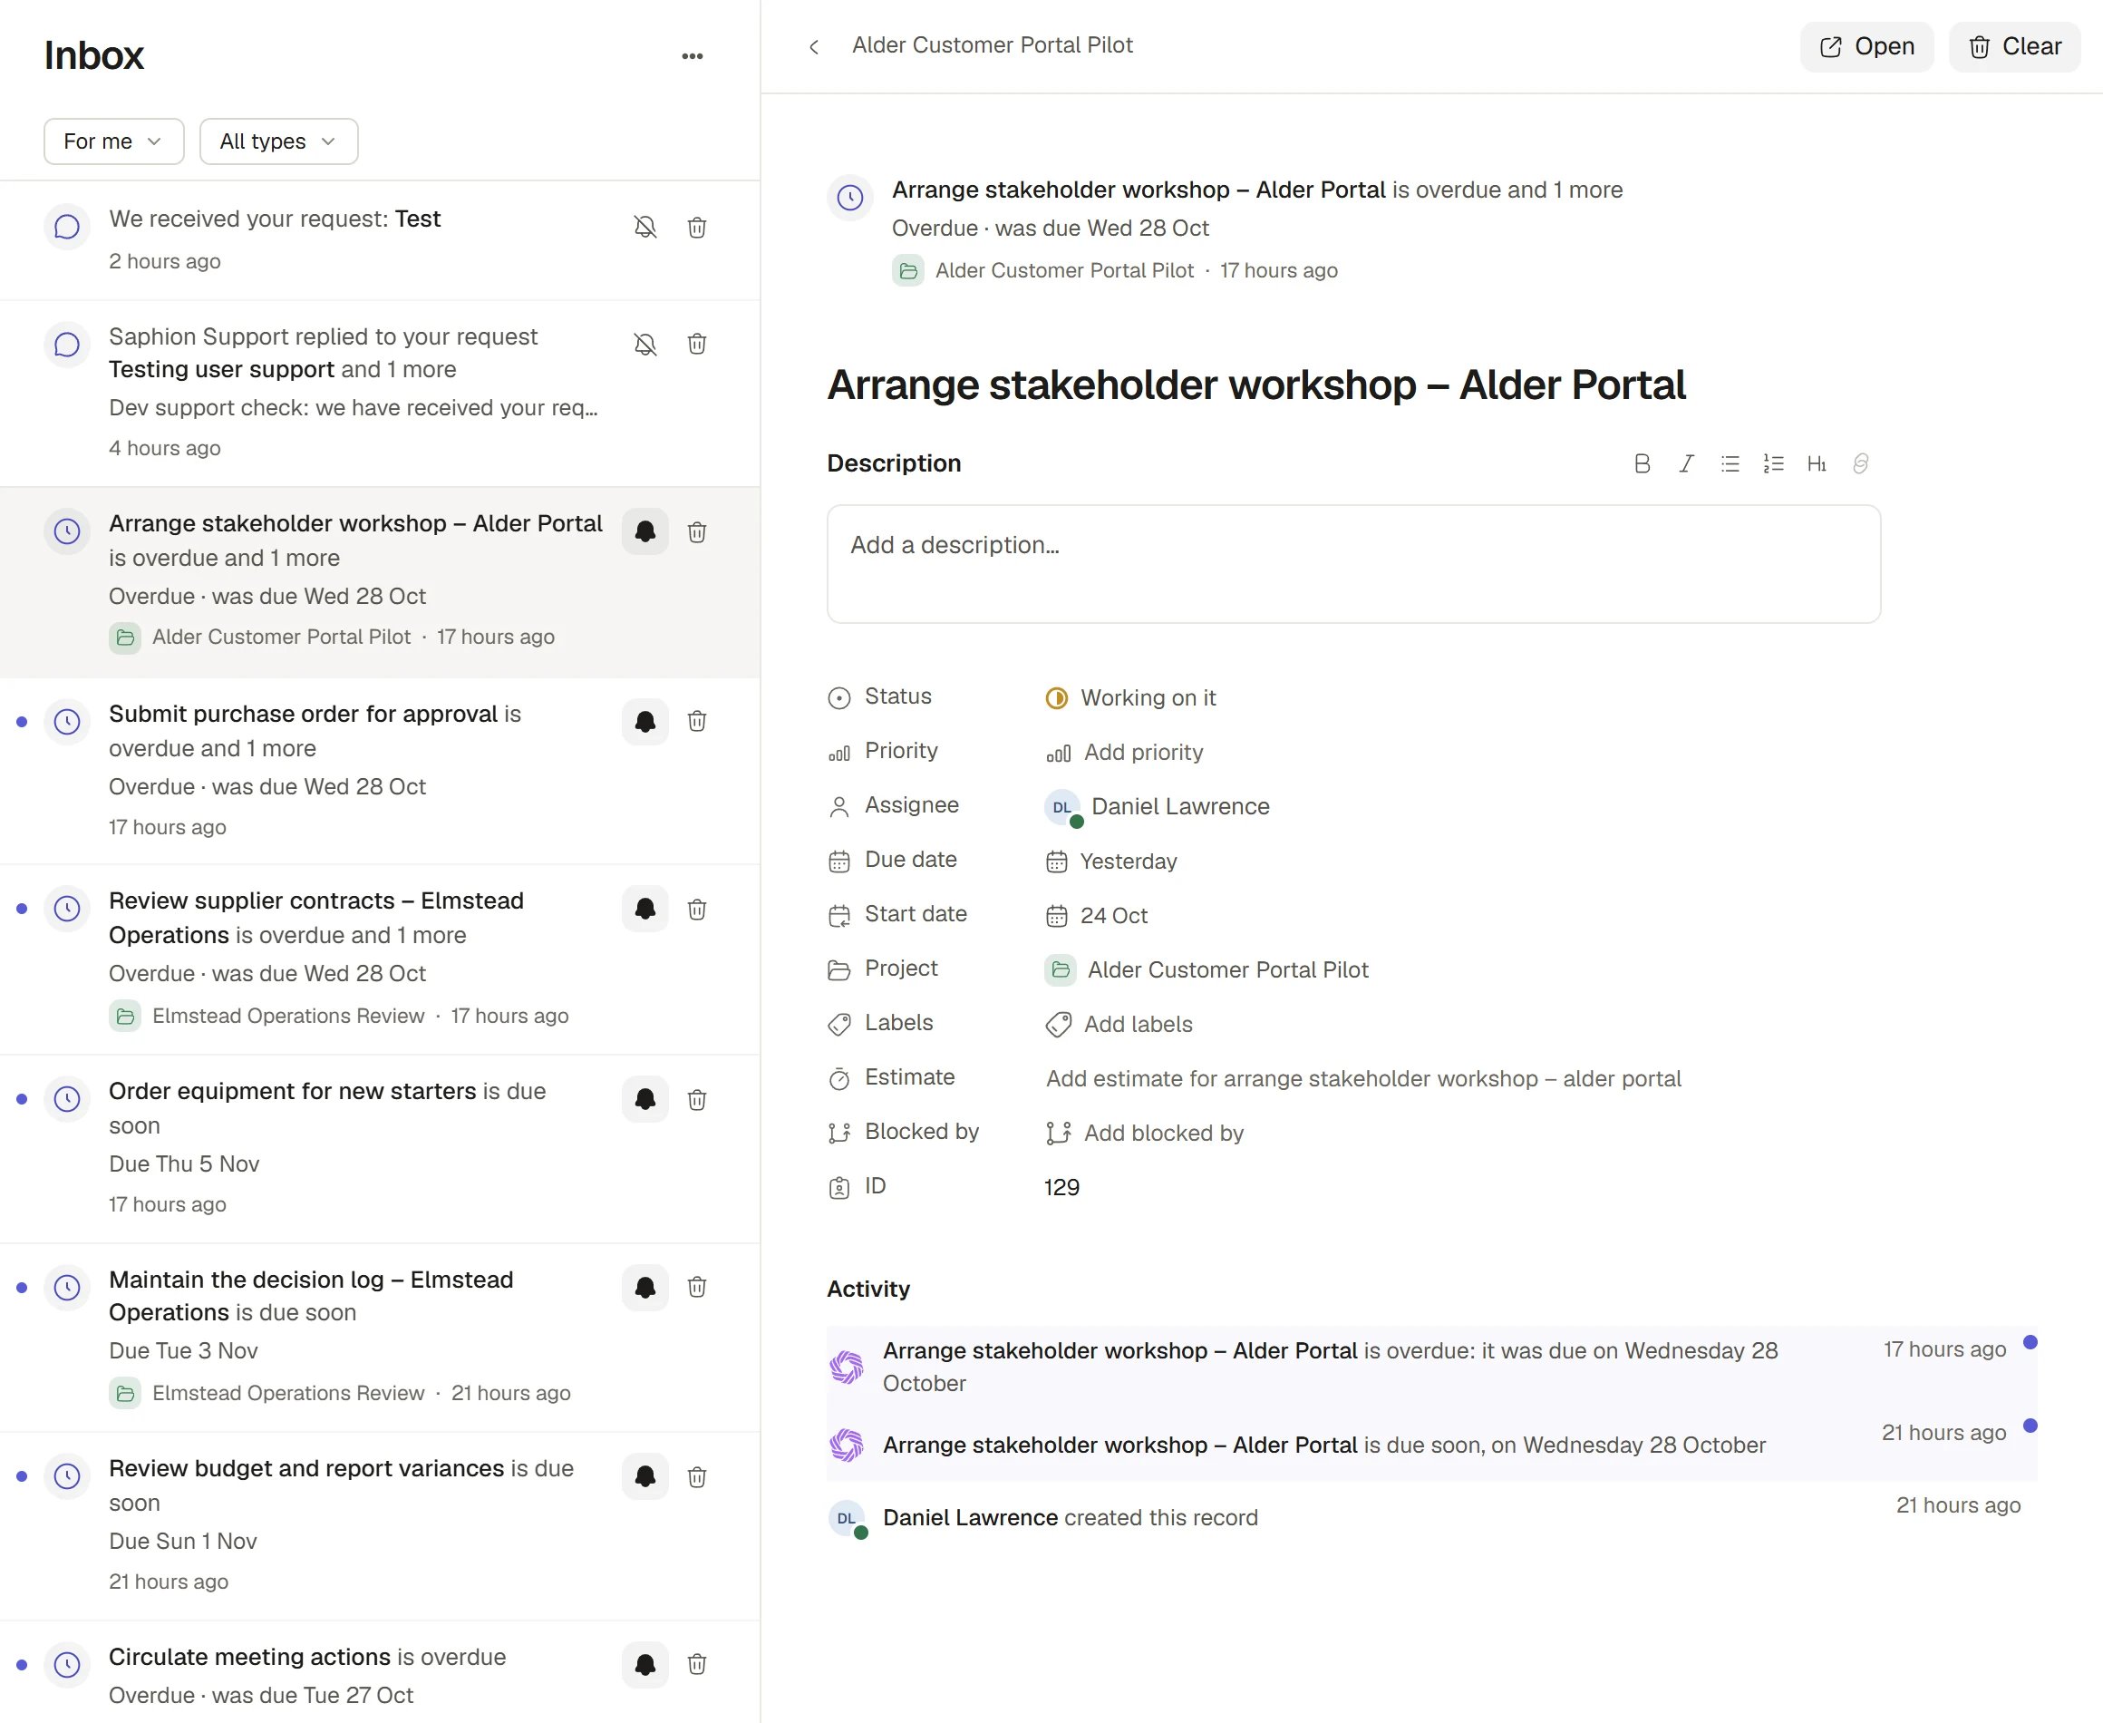The width and height of the screenshot is (2103, 1723).
Task: Delete the Review supplier contracts notification
Action: 697,910
